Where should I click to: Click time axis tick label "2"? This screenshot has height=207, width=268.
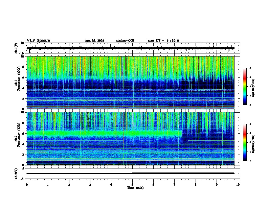point(69,185)
